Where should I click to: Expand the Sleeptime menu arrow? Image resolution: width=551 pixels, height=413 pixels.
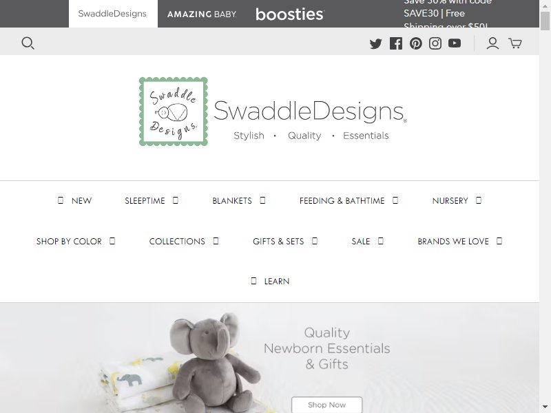click(176, 200)
